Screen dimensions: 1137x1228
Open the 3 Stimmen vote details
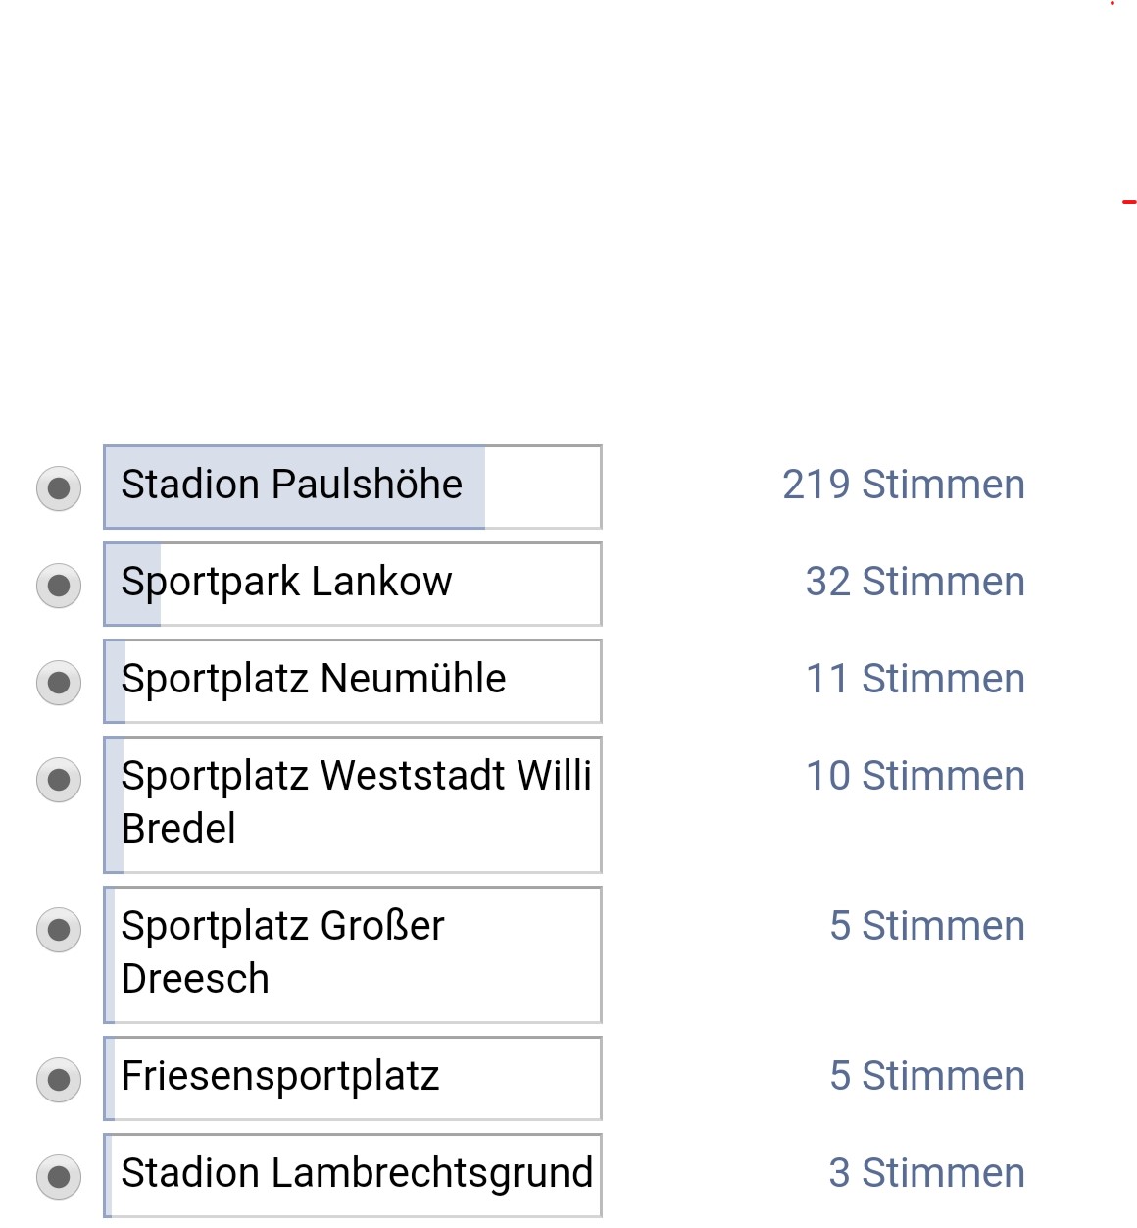[926, 1172]
